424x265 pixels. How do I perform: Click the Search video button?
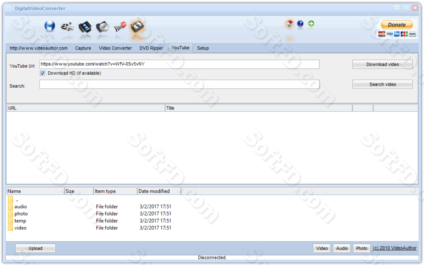382,84
